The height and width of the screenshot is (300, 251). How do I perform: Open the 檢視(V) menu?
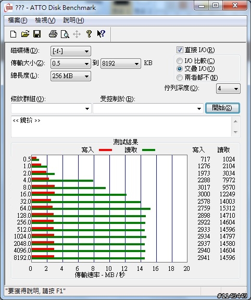45,20
